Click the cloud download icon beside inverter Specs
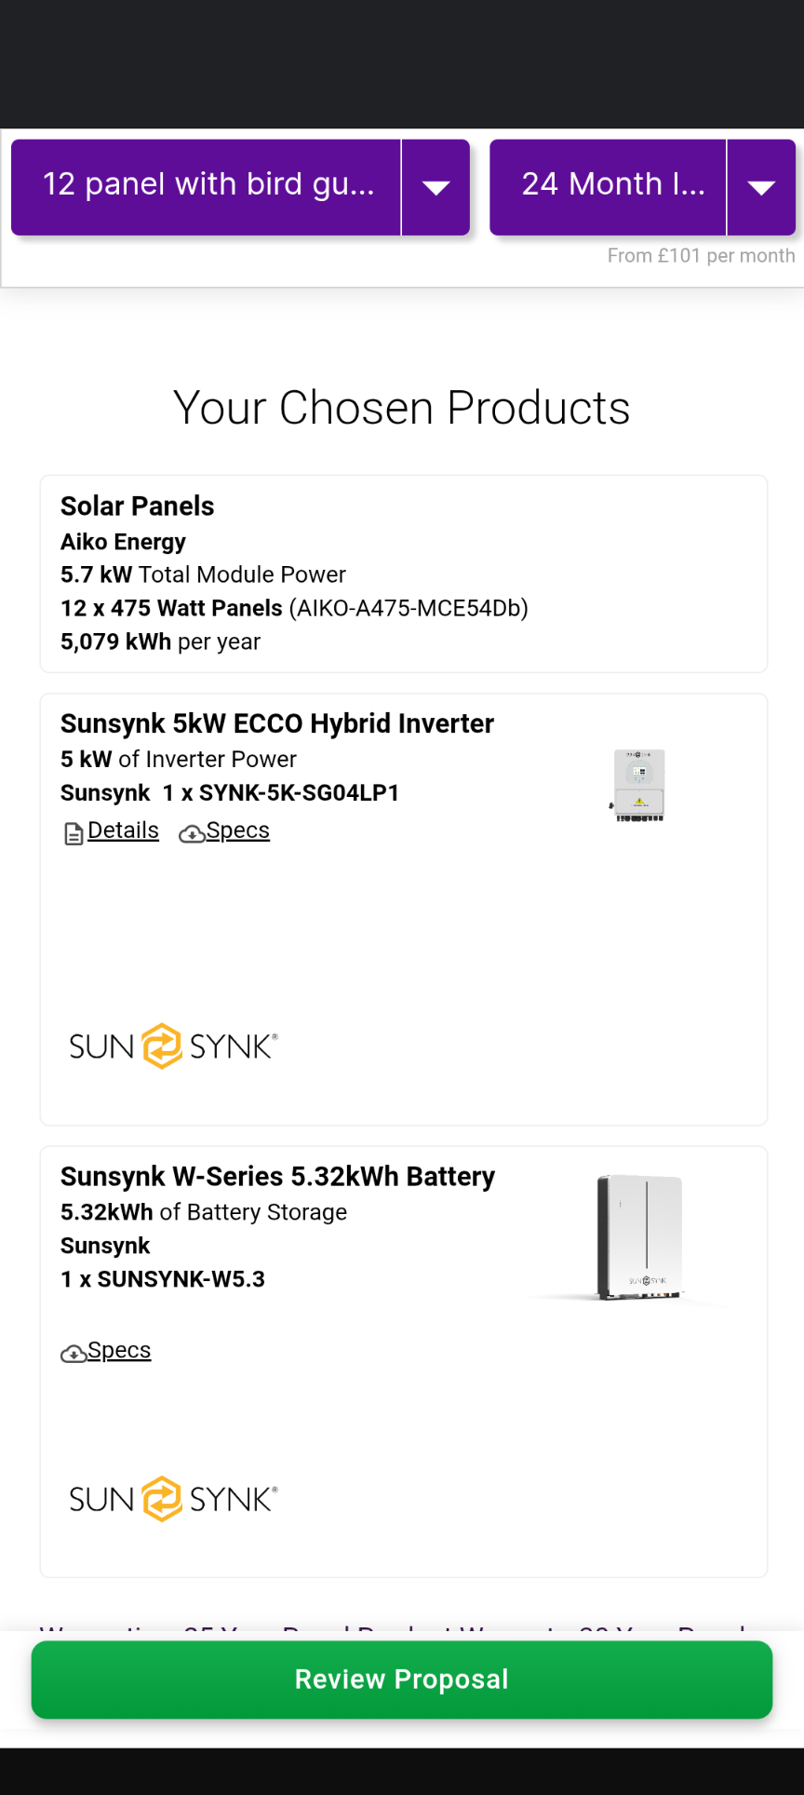Image resolution: width=804 pixels, height=1795 pixels. pyautogui.click(x=192, y=833)
